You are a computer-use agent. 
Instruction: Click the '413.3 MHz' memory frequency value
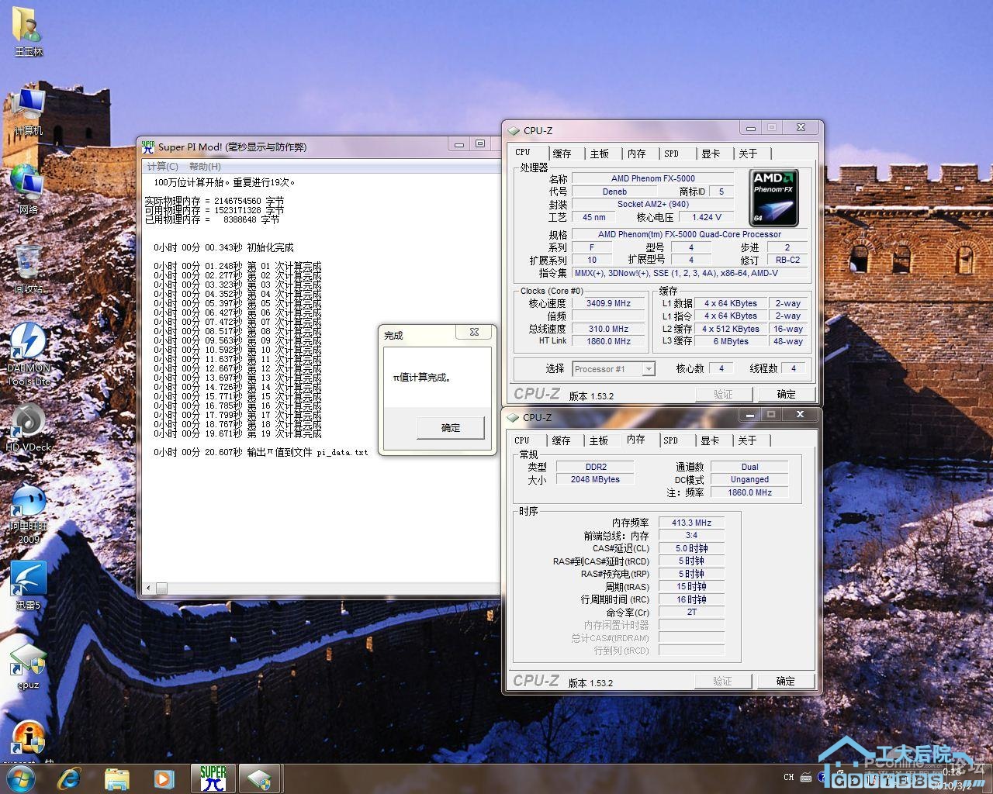coord(691,523)
